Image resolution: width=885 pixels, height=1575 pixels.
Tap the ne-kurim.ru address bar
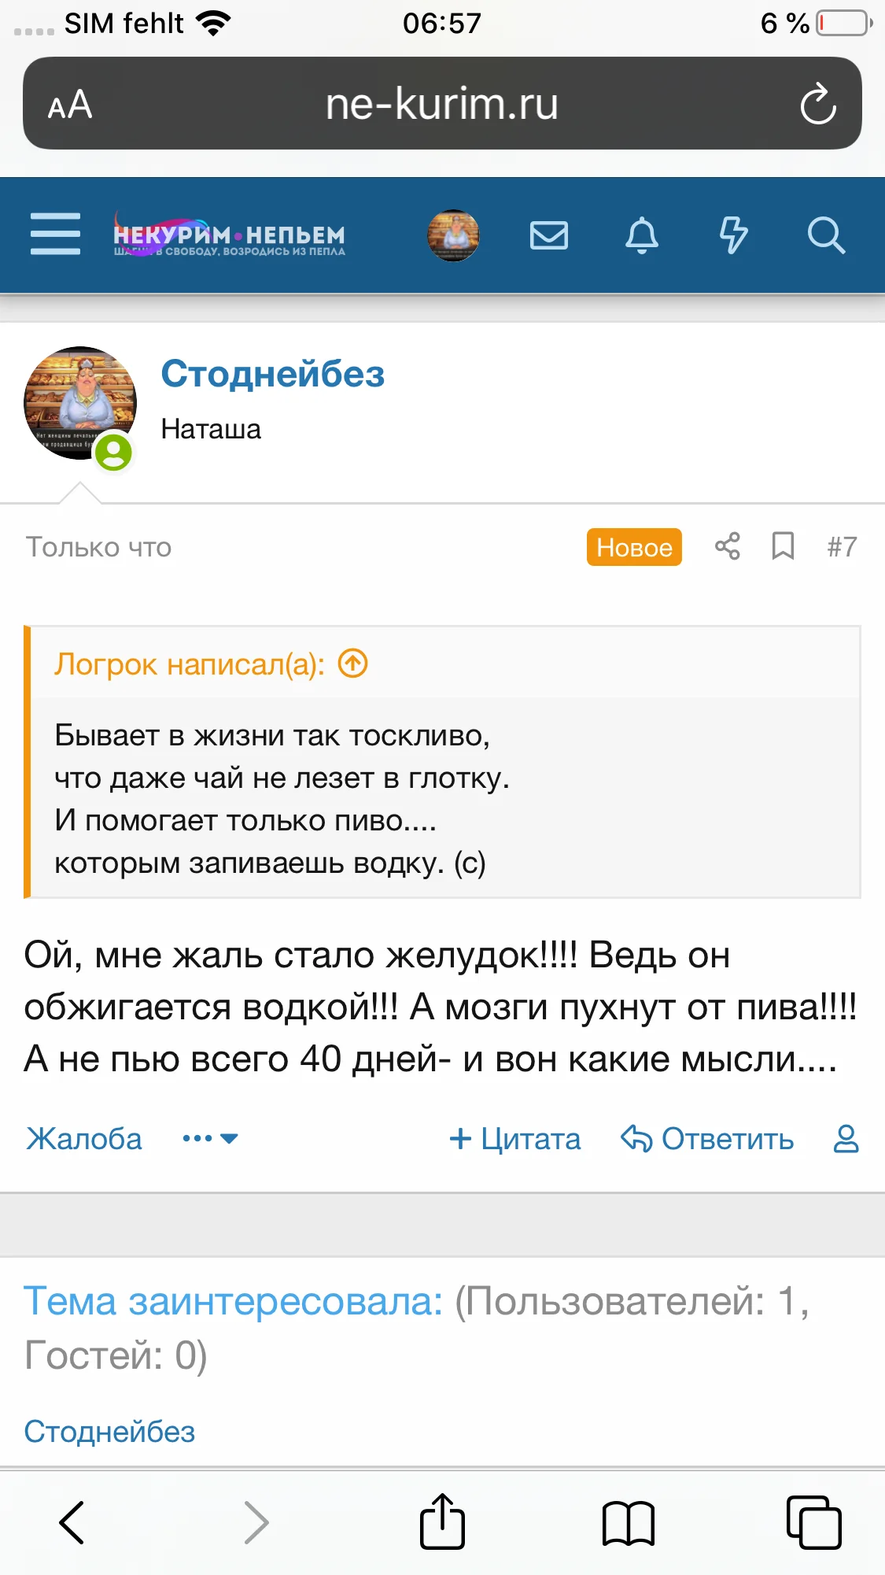441,104
